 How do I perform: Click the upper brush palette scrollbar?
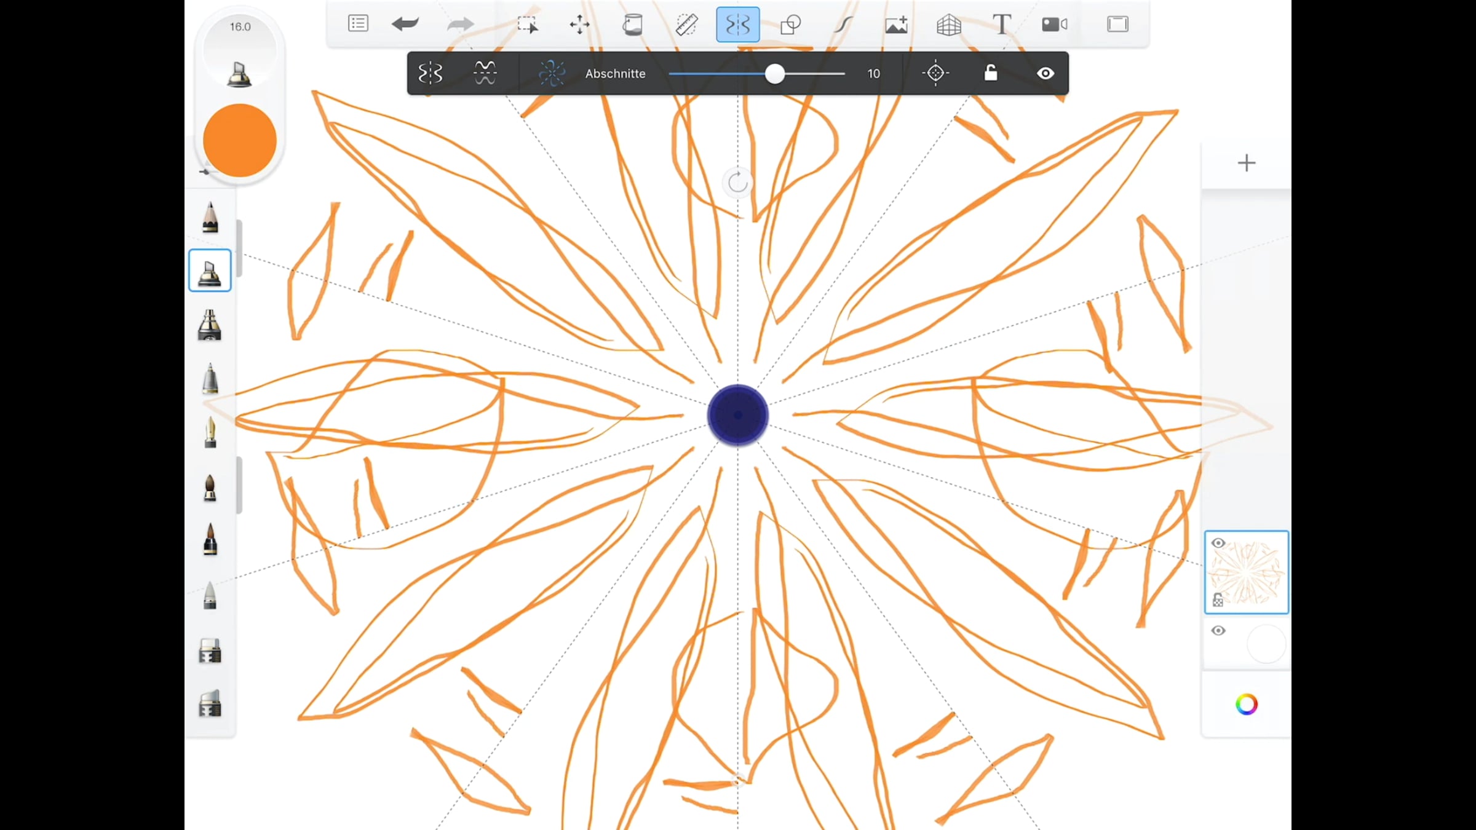pos(239,248)
